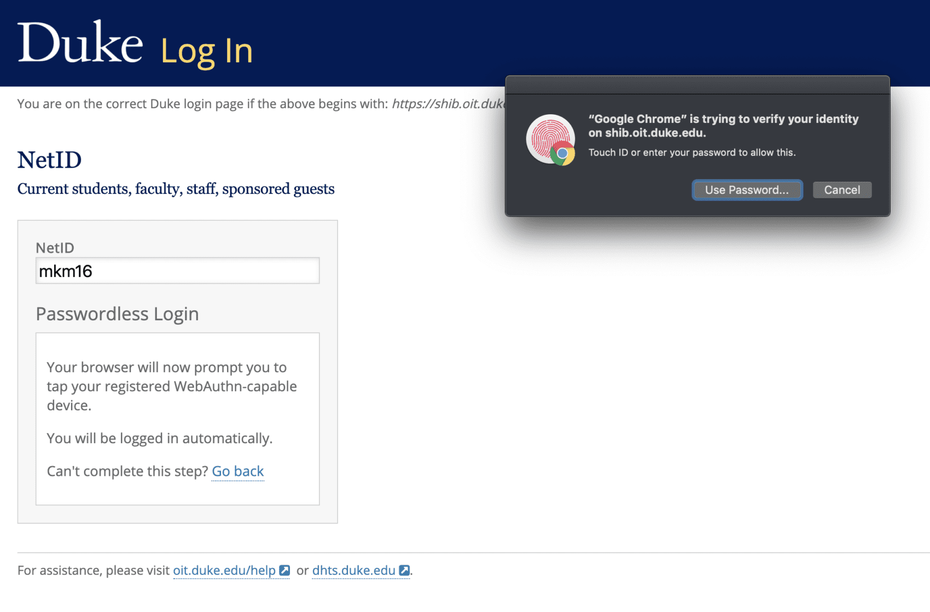Click the "Log In" header text

click(206, 50)
